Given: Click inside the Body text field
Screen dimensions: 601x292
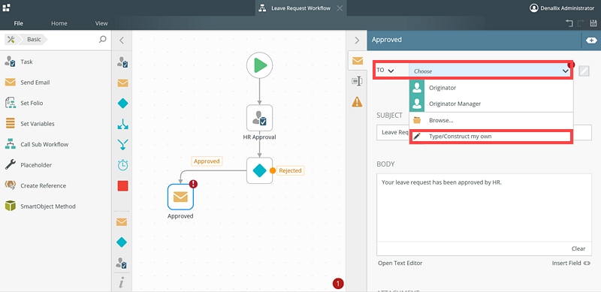Looking at the screenshot, I should coord(484,207).
